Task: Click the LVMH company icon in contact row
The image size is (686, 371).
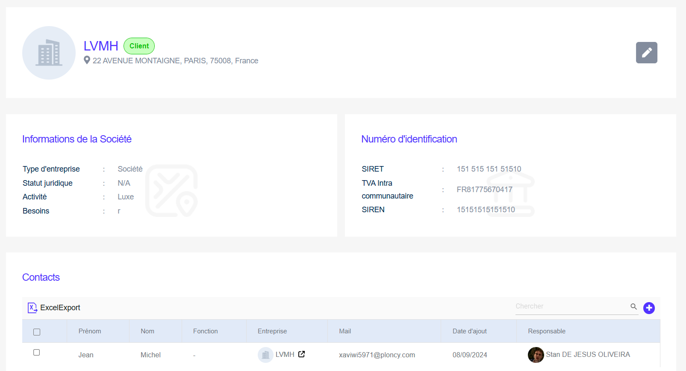Action: pos(265,355)
